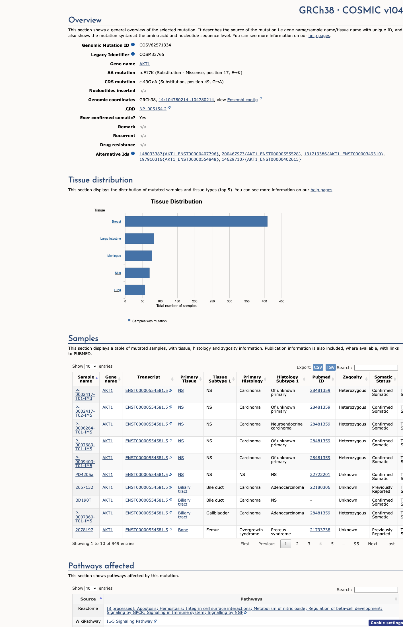
Task: Open Cookie settings
Action: pyautogui.click(x=386, y=623)
